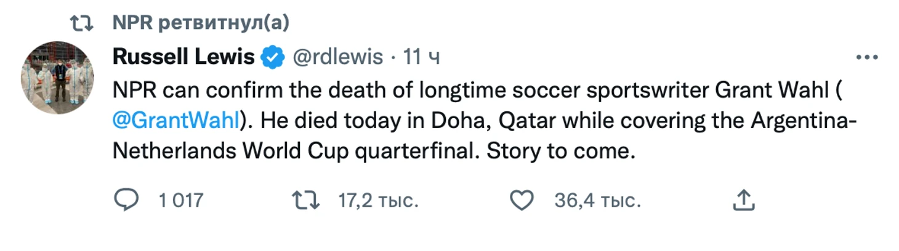
Task: Click the @rdlewis handle
Action: click(336, 58)
